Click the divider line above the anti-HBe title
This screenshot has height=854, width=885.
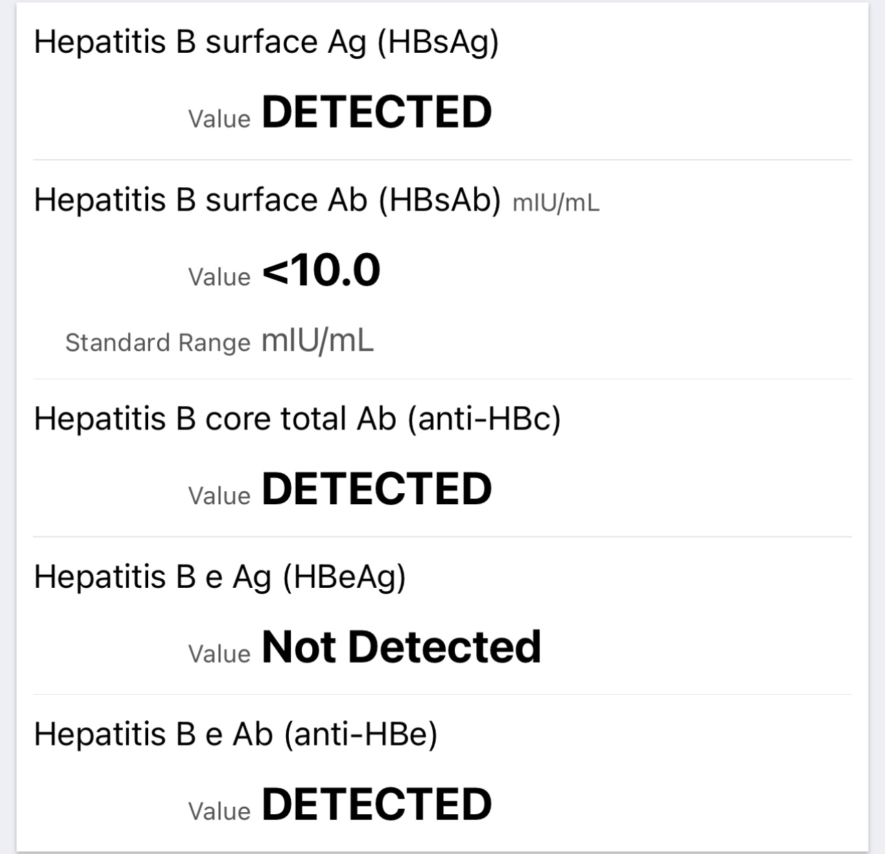click(x=442, y=694)
